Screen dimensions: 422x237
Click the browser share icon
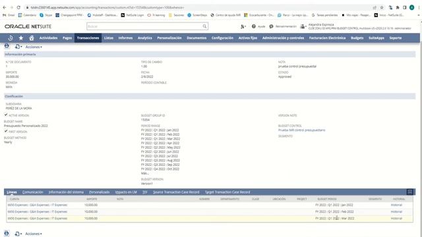[375, 7]
